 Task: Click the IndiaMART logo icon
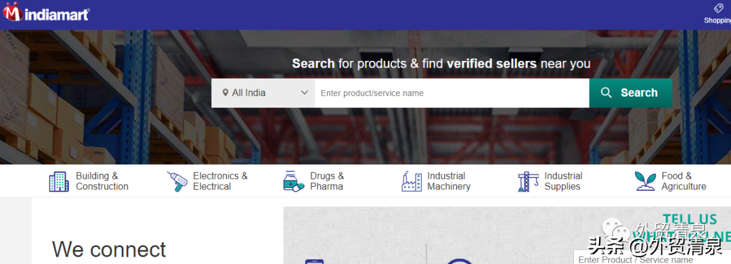pos(13,12)
